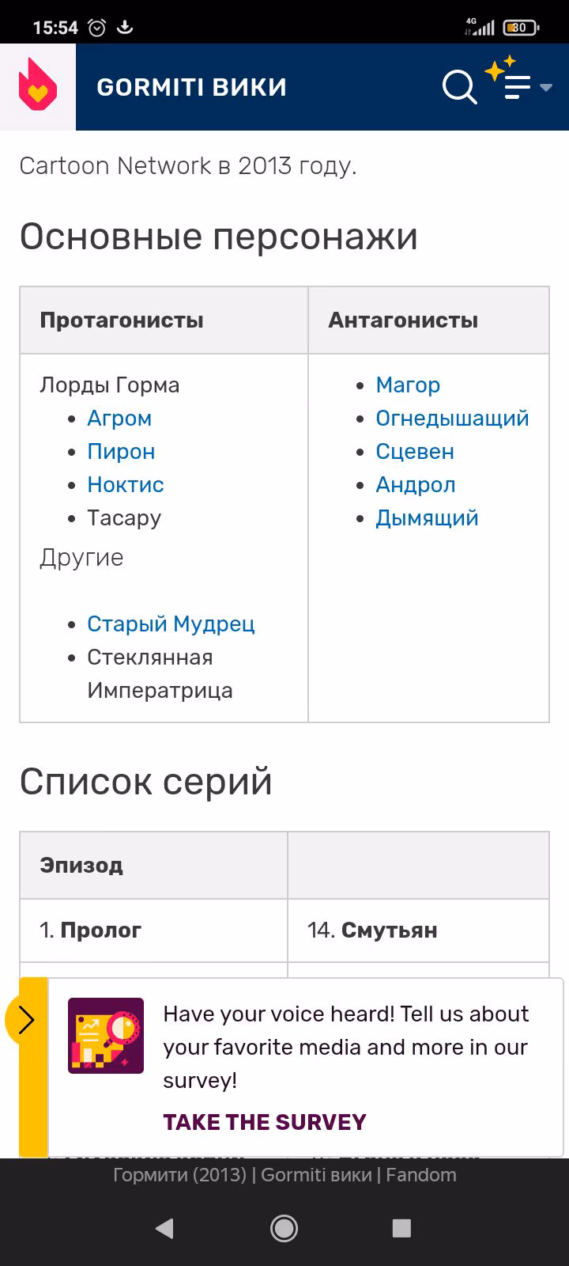Screen dimensions: 569x1266
Task: Open the Магор antagonist link
Action: [408, 385]
